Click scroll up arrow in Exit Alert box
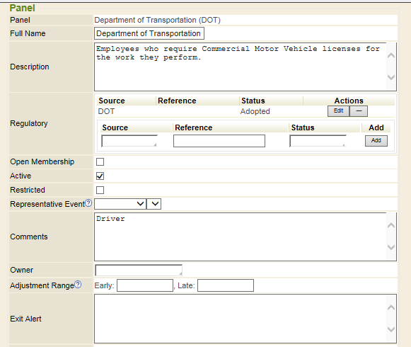The height and width of the screenshot is (347, 411). (391, 307)
